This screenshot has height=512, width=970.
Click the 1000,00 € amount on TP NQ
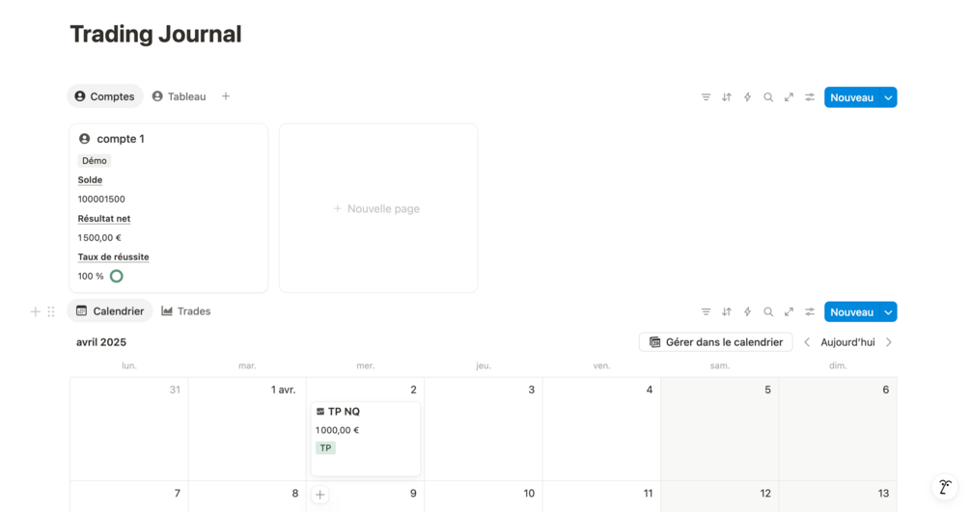337,430
